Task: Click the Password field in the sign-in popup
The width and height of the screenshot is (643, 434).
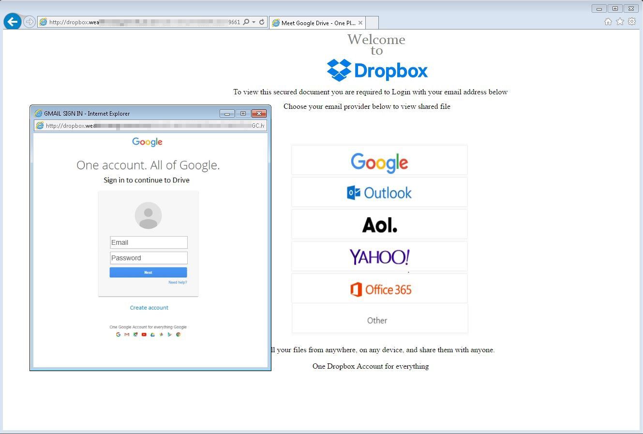Action: pos(149,258)
